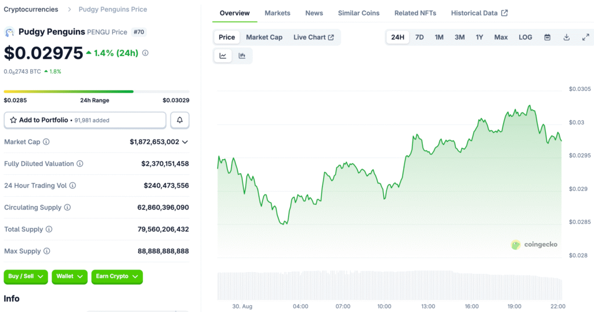Select the Max time range
This screenshot has height=312, width=594.
[501, 37]
